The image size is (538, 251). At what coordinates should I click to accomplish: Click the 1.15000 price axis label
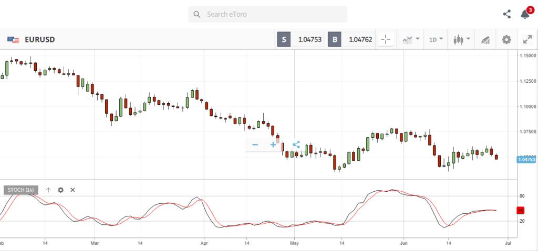coord(527,56)
